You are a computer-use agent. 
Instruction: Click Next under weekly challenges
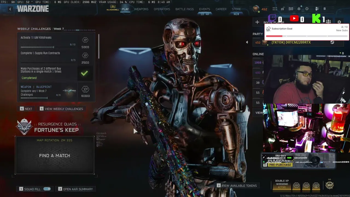click(26, 109)
